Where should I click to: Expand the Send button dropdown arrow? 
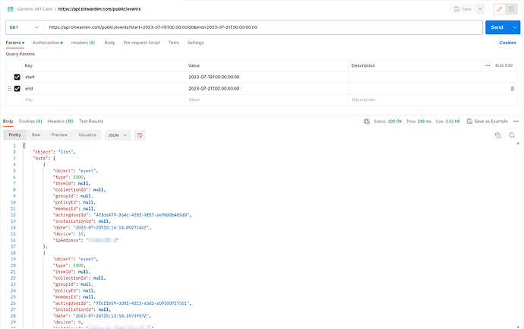coord(515,27)
